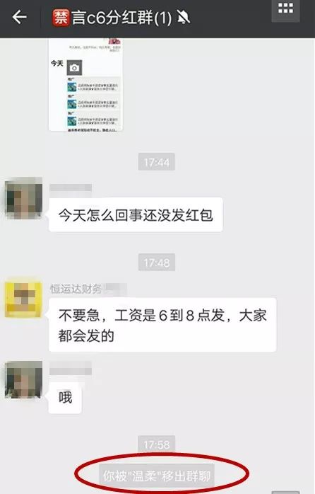The width and height of the screenshot is (315, 494).
Task: Click the sender name 恒运达财务
Action: [x=76, y=289]
